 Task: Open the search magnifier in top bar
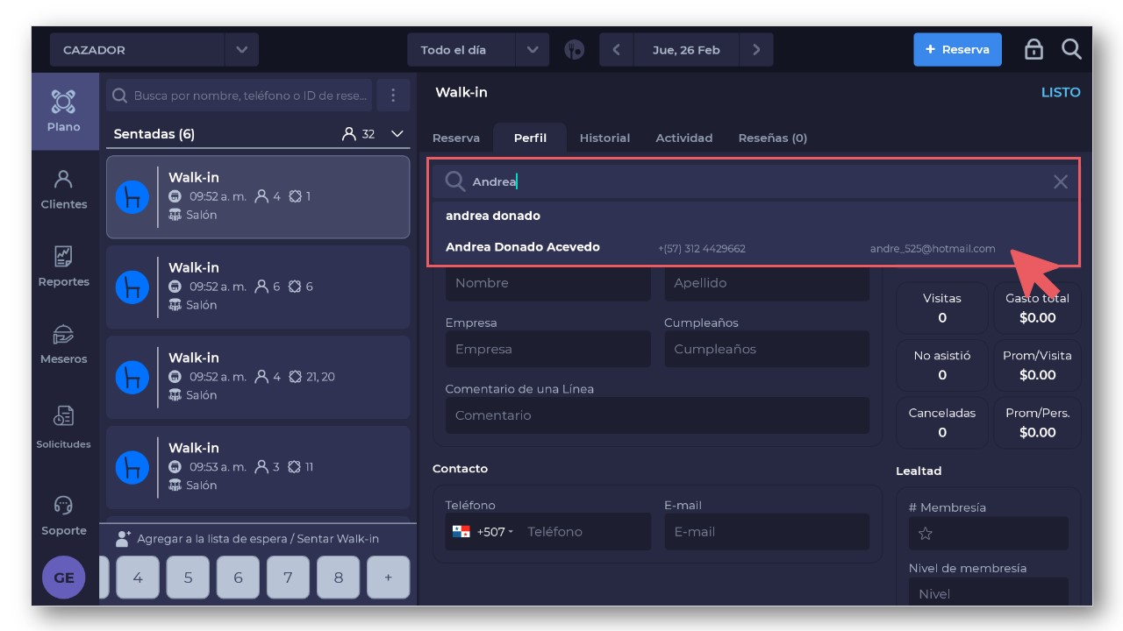1071,49
